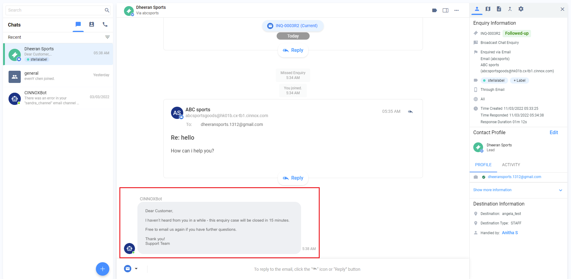Open the merge arrows tab in side panel
The width and height of the screenshot is (571, 279).
(x=510, y=9)
